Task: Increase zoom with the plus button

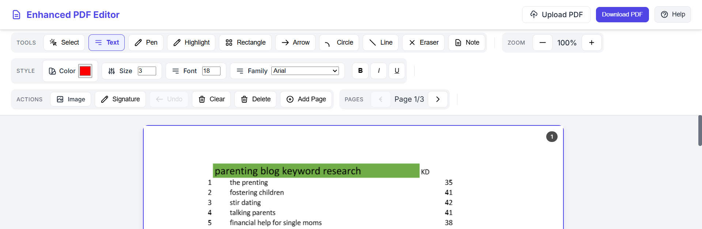Action: [x=591, y=42]
